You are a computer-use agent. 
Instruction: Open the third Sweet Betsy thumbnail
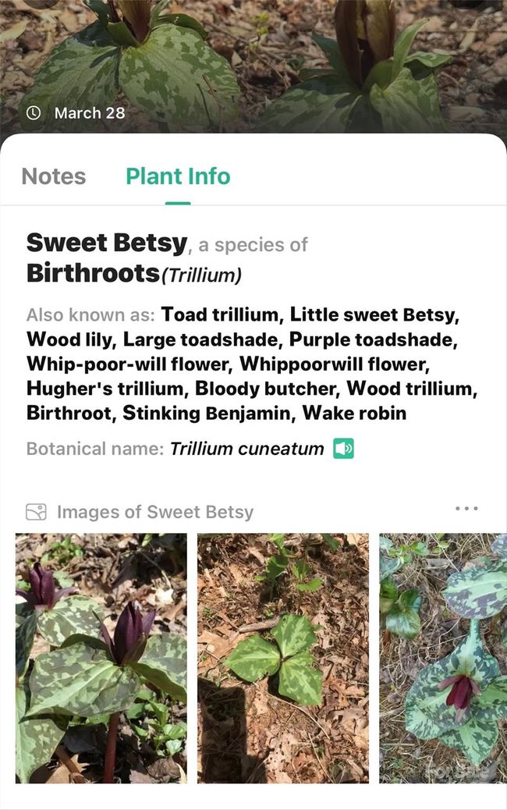tap(442, 658)
